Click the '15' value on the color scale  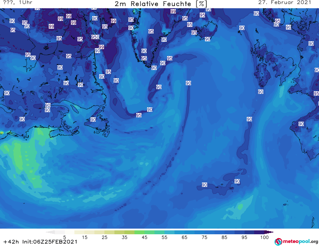(x=84, y=237)
